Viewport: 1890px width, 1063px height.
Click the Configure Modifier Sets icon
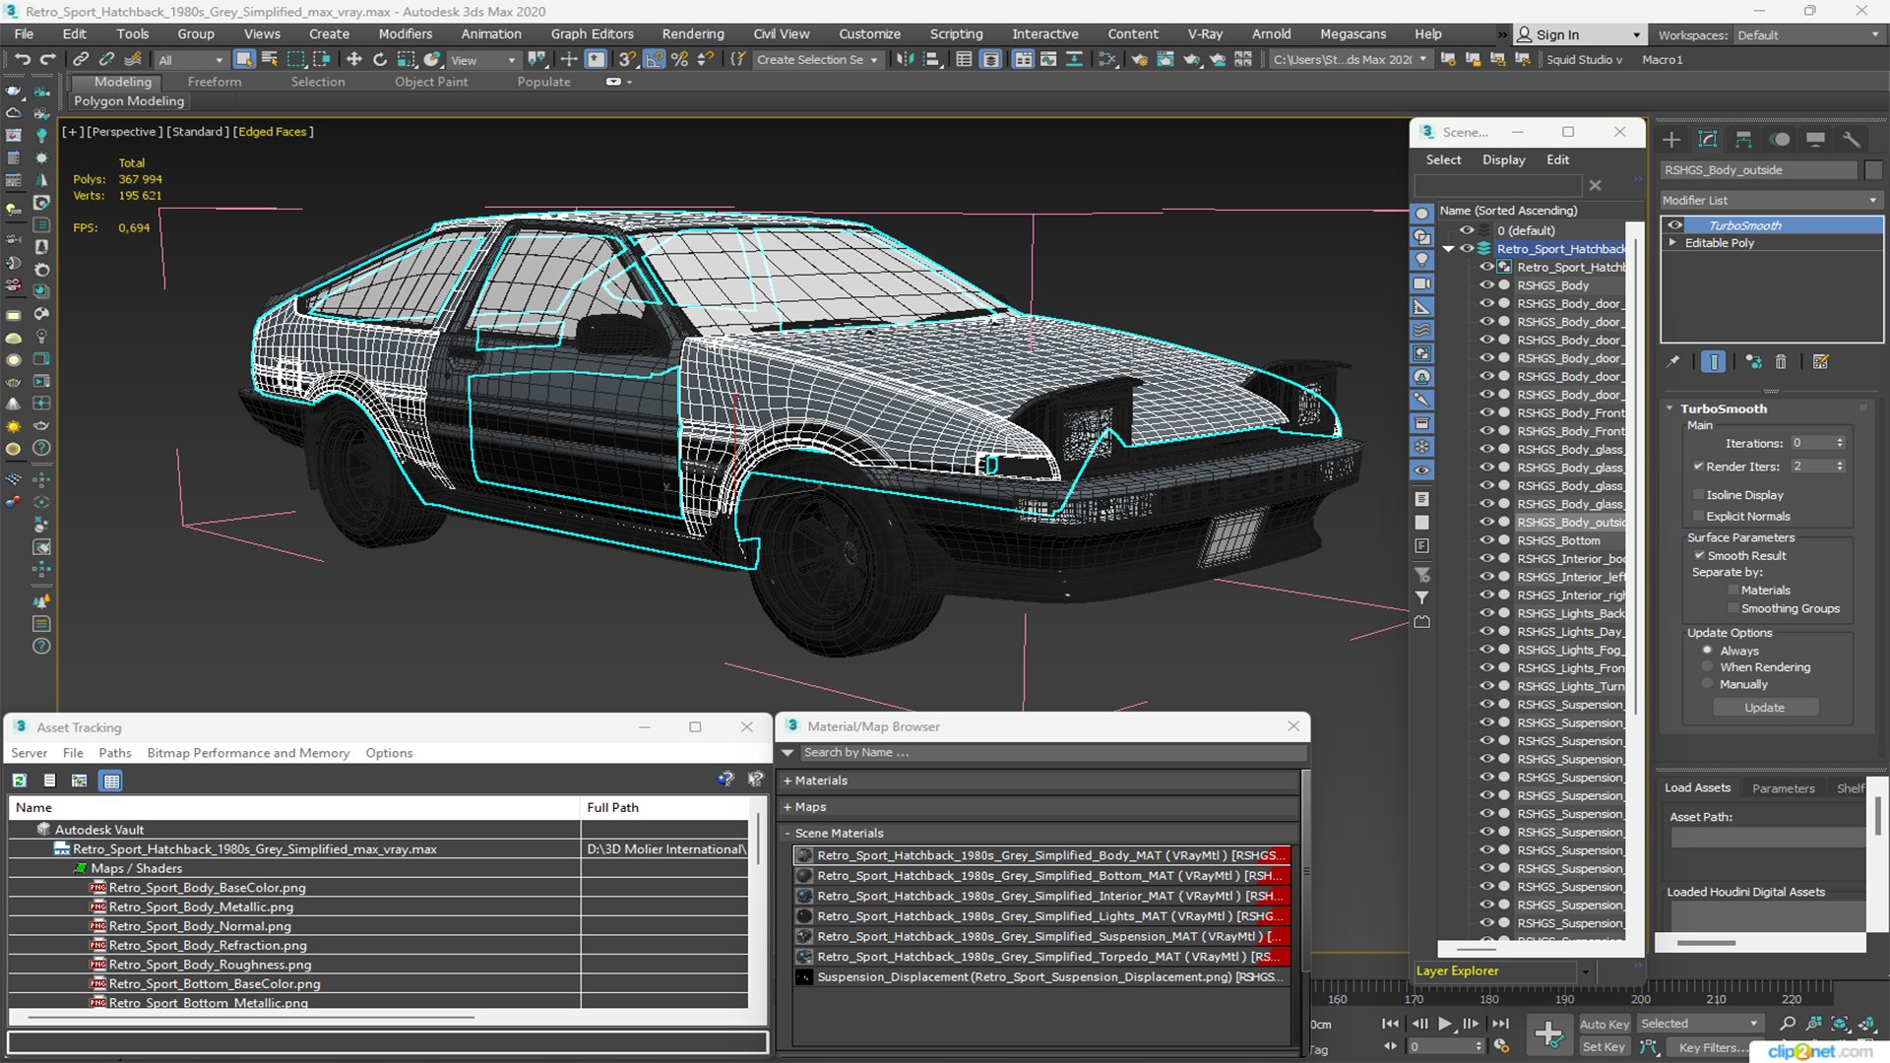[1821, 362]
